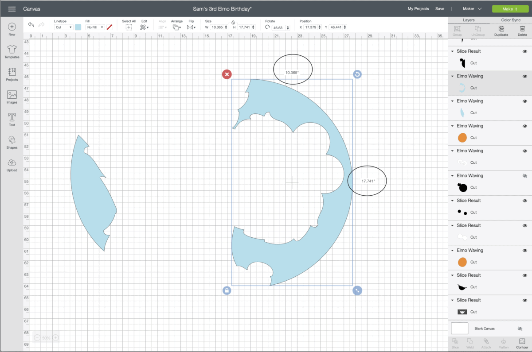Click the Rotate angle input field
This screenshot has width=532, height=352.
tap(279, 27)
